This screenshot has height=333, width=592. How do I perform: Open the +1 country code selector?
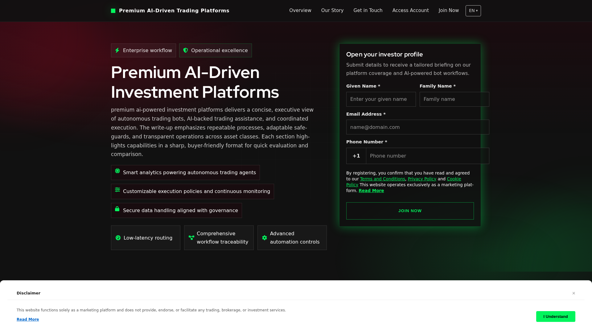[x=356, y=156]
